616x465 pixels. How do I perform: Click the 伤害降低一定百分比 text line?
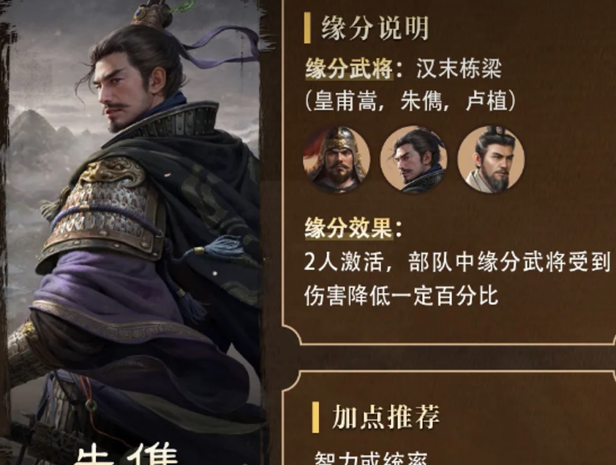[401, 296]
